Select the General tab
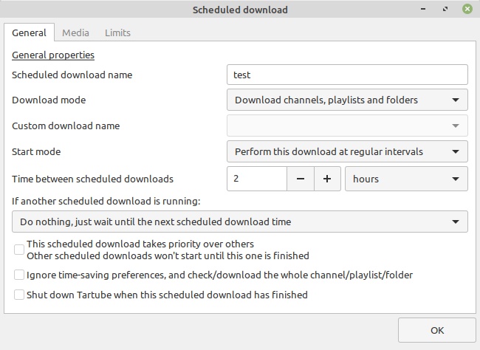The image size is (480, 350). (x=29, y=32)
